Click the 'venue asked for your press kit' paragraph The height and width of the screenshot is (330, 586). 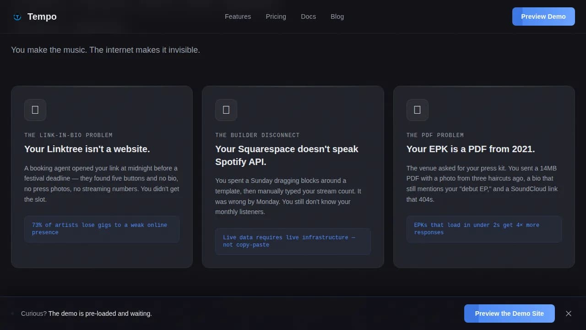coord(482,184)
